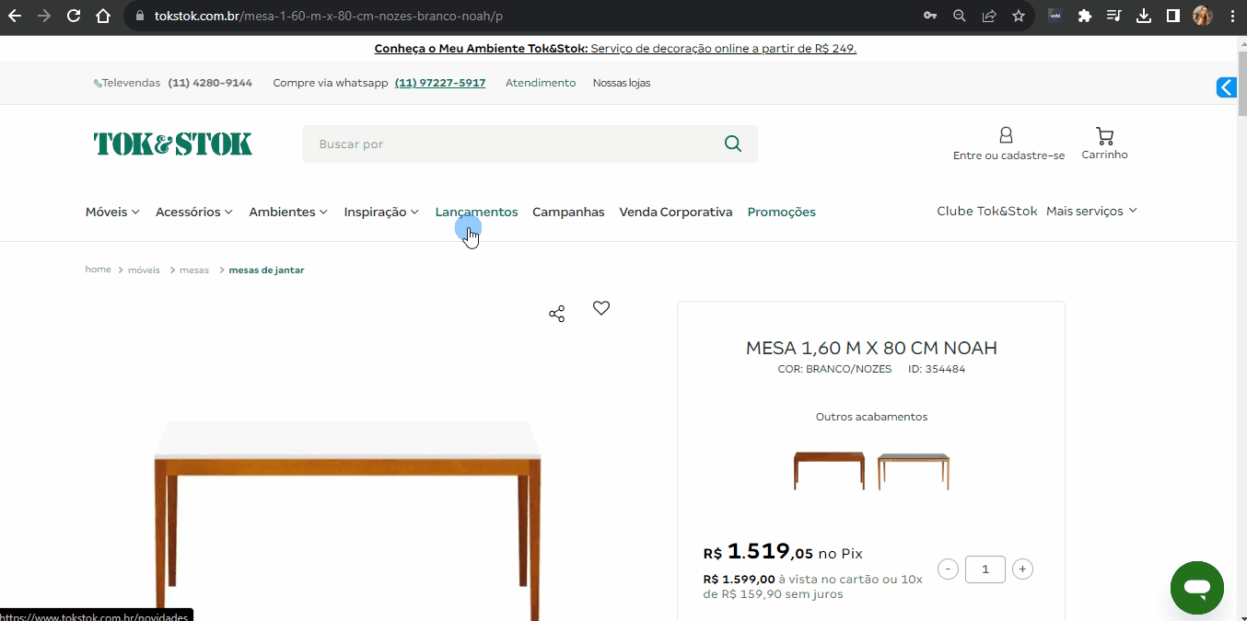Open the Venda Corporativa menu item
The height and width of the screenshot is (621, 1247).
click(x=676, y=212)
